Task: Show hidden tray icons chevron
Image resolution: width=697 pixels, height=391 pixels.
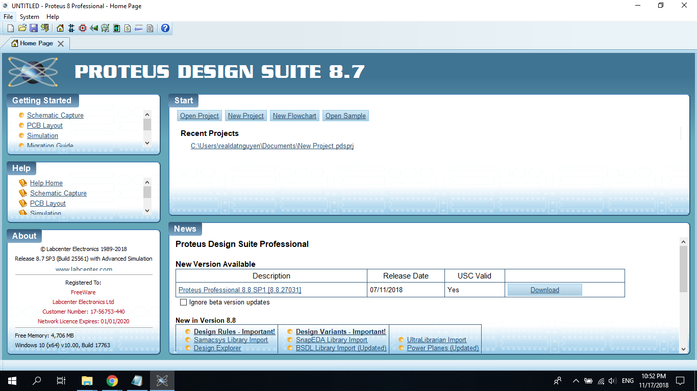Action: (576, 380)
